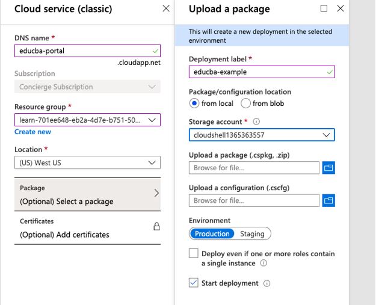Open the Resource group dropdown
The width and height of the screenshot is (376, 305).
87,120
